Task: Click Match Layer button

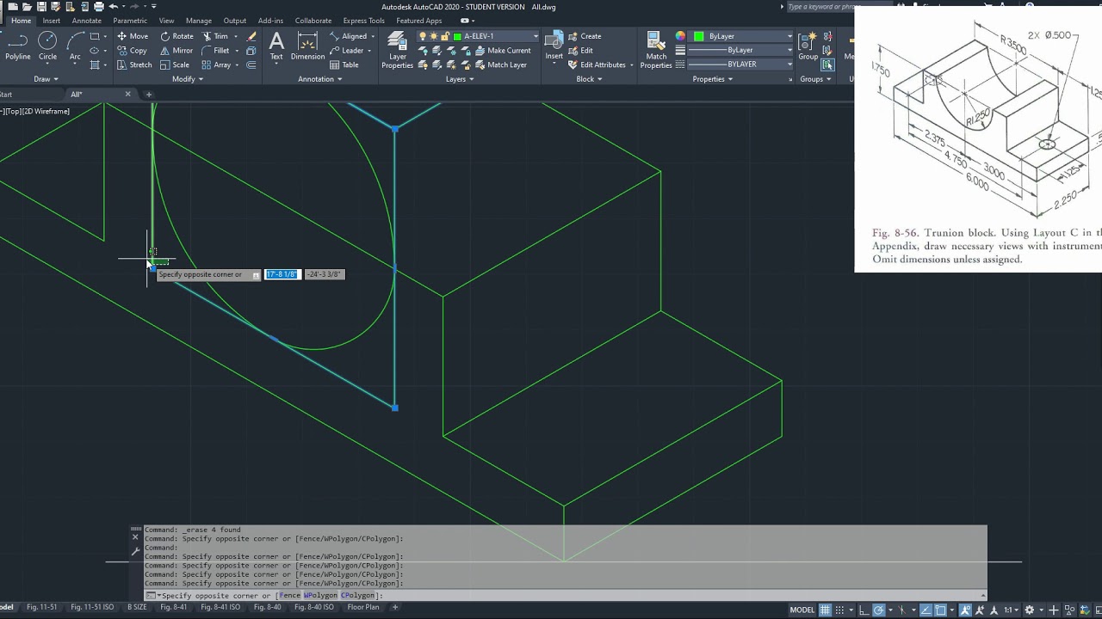Action: click(x=500, y=64)
